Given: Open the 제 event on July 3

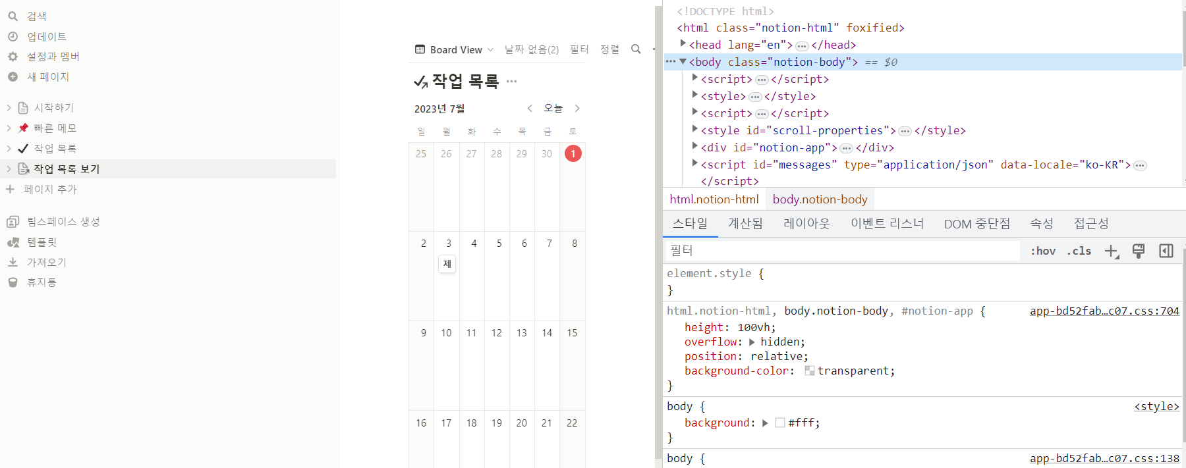Looking at the screenshot, I should point(447,264).
